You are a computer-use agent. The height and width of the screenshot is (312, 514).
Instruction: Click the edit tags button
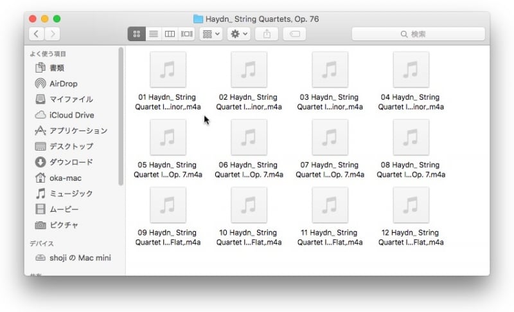pyautogui.click(x=294, y=33)
